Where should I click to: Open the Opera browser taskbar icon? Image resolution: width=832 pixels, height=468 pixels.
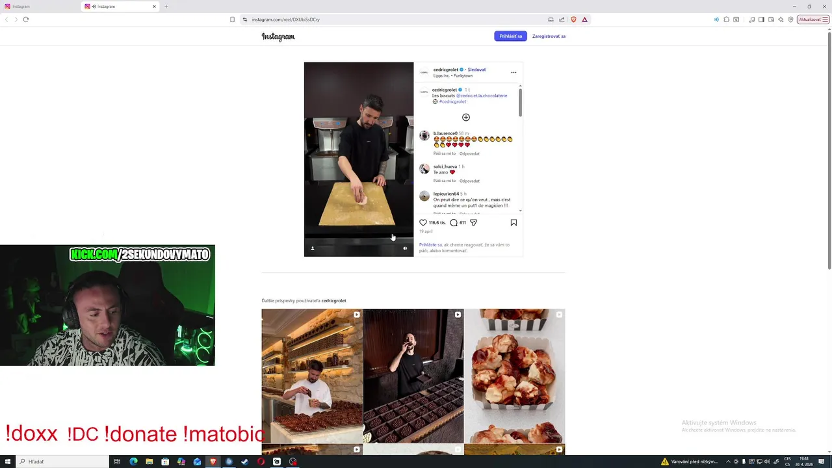261,461
